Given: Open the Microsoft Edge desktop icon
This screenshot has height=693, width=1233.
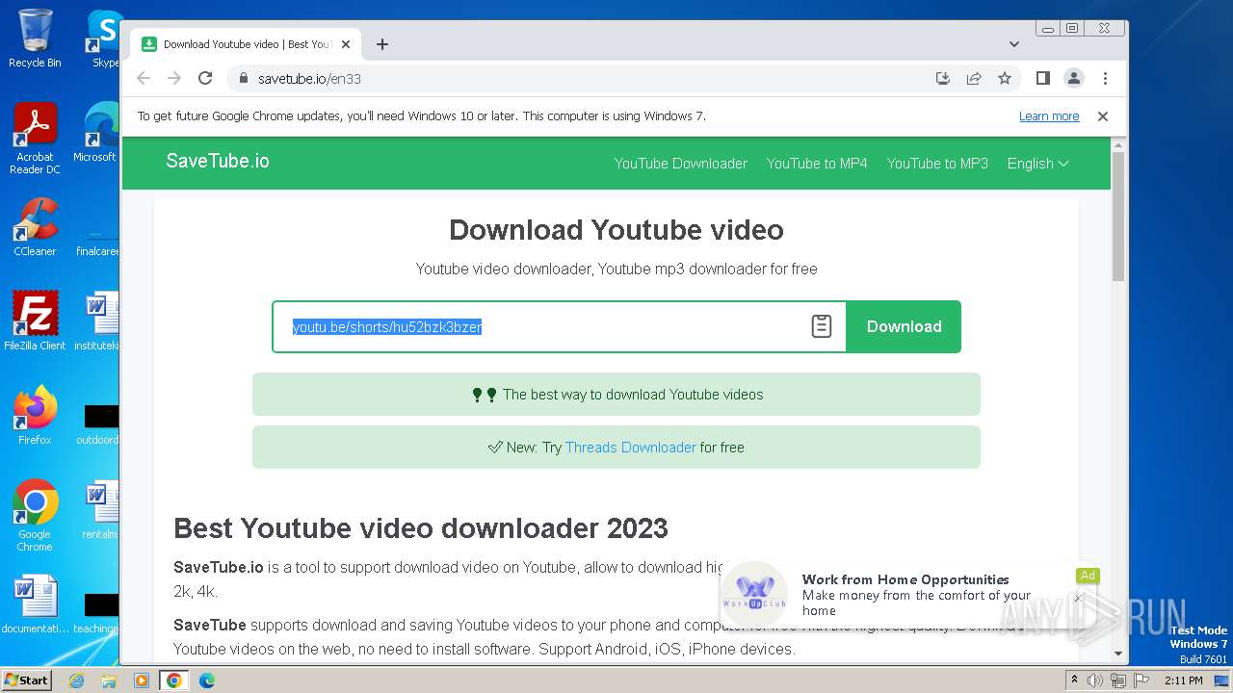Looking at the screenshot, I should pos(97,133).
